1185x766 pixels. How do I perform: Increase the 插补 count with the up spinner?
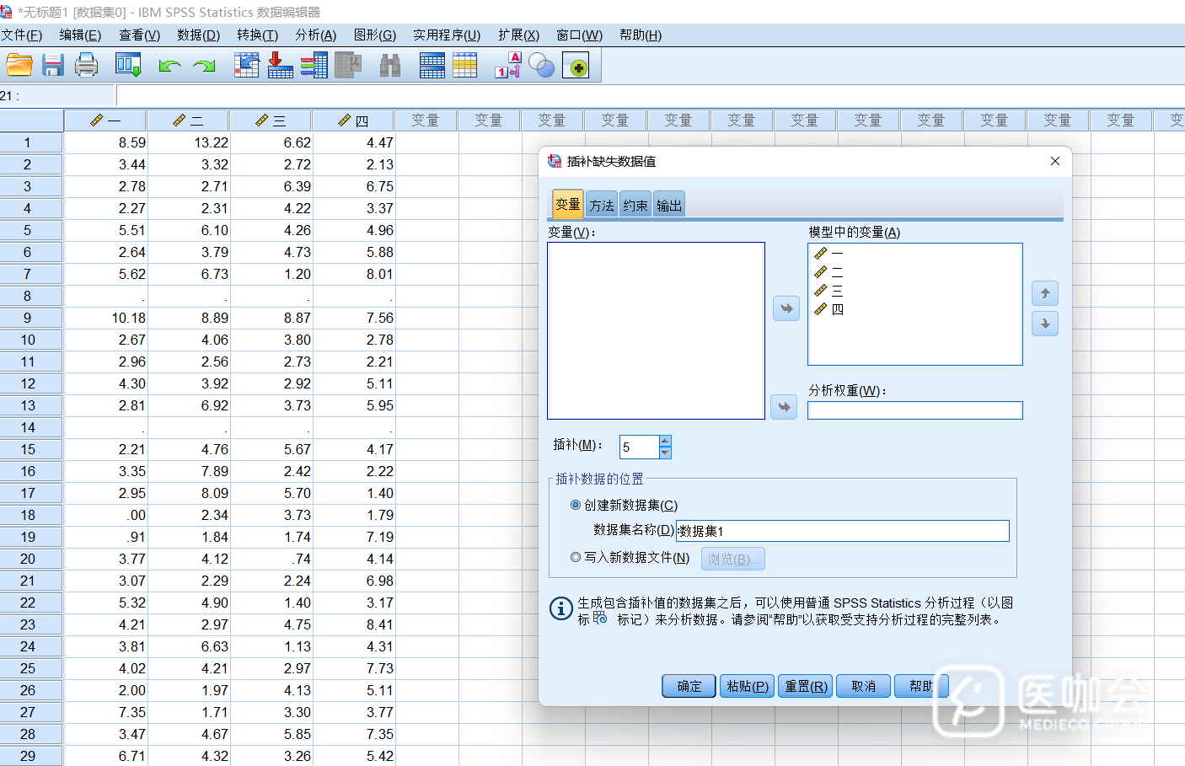click(x=665, y=441)
